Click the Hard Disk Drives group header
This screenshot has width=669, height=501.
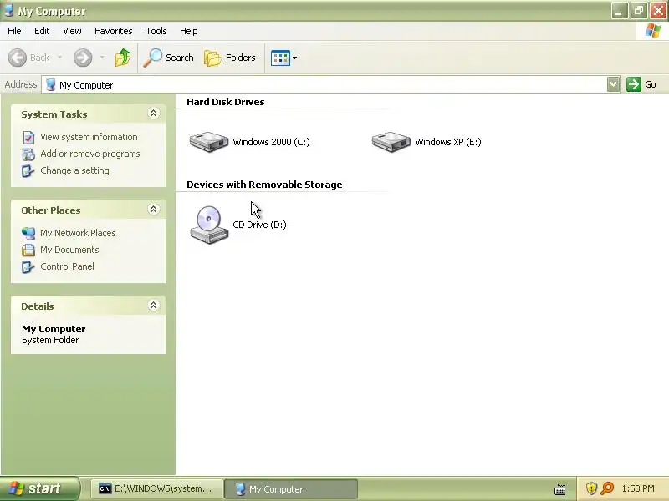coord(225,102)
